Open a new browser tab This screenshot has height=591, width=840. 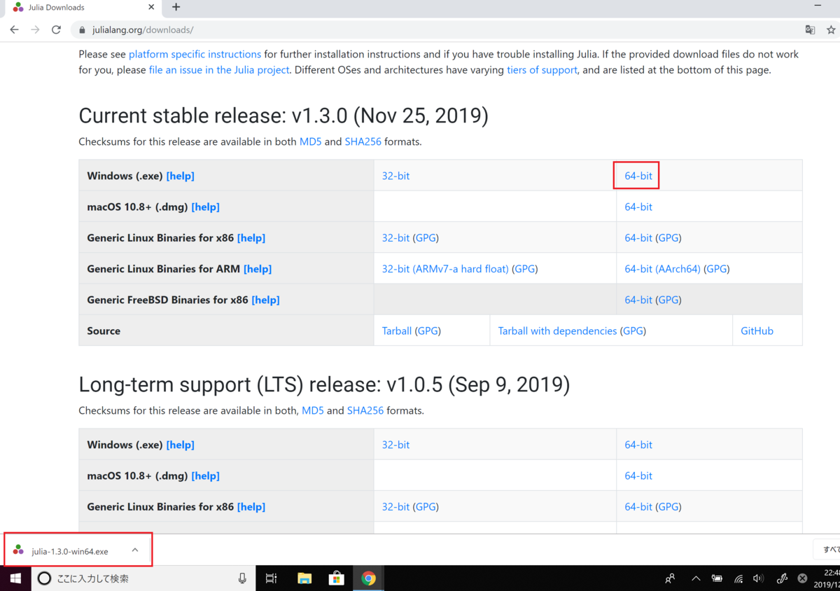tap(176, 7)
